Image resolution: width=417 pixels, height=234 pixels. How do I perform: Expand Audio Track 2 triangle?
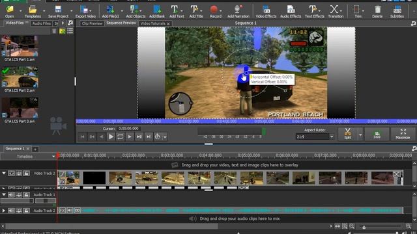click(4, 211)
